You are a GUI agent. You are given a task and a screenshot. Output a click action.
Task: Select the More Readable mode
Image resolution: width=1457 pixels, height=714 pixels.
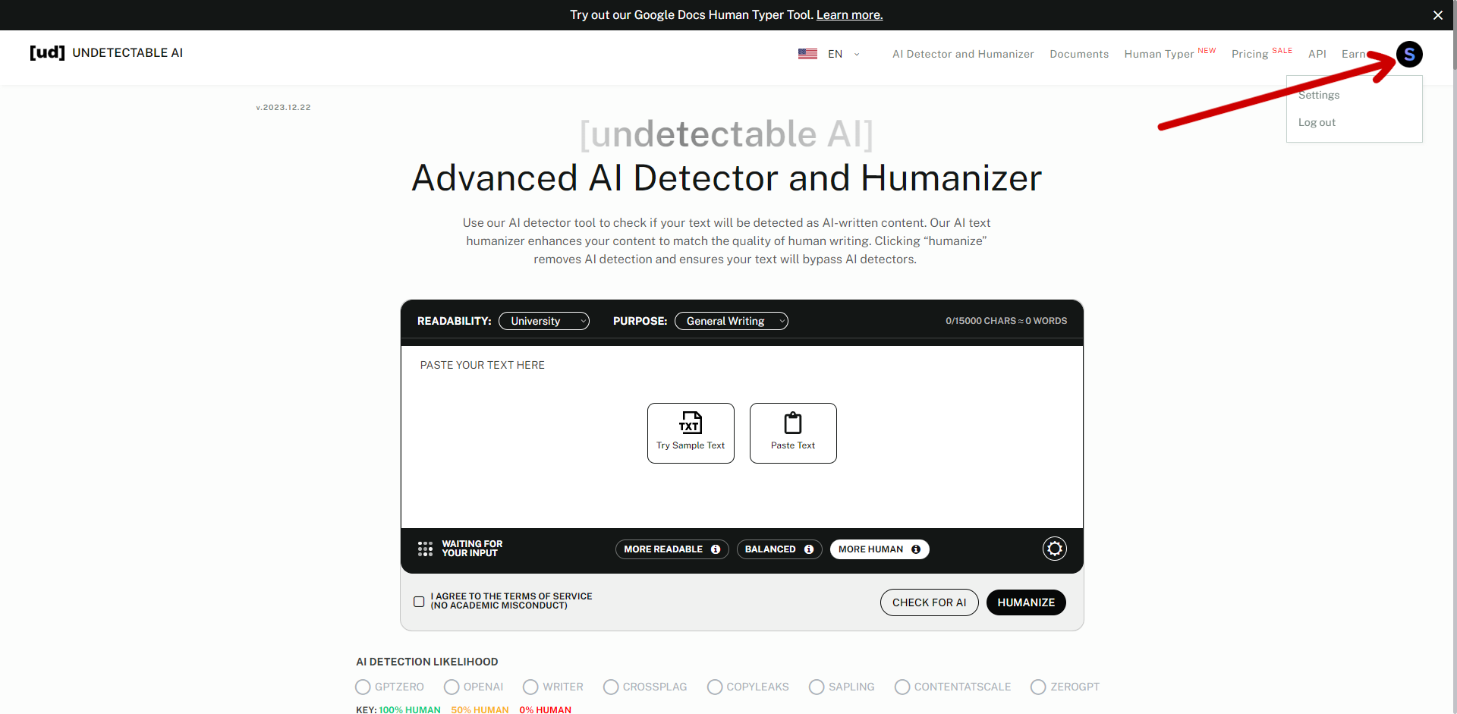pos(672,549)
